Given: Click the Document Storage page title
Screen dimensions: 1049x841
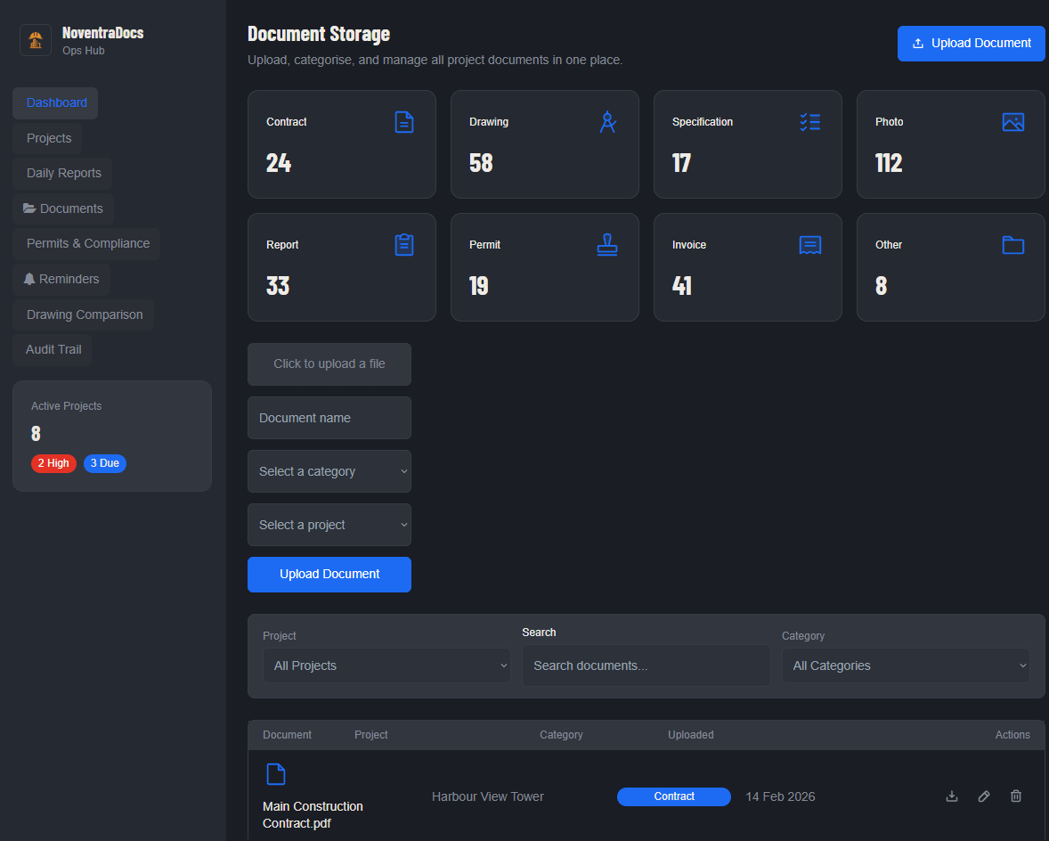Looking at the screenshot, I should 319,34.
